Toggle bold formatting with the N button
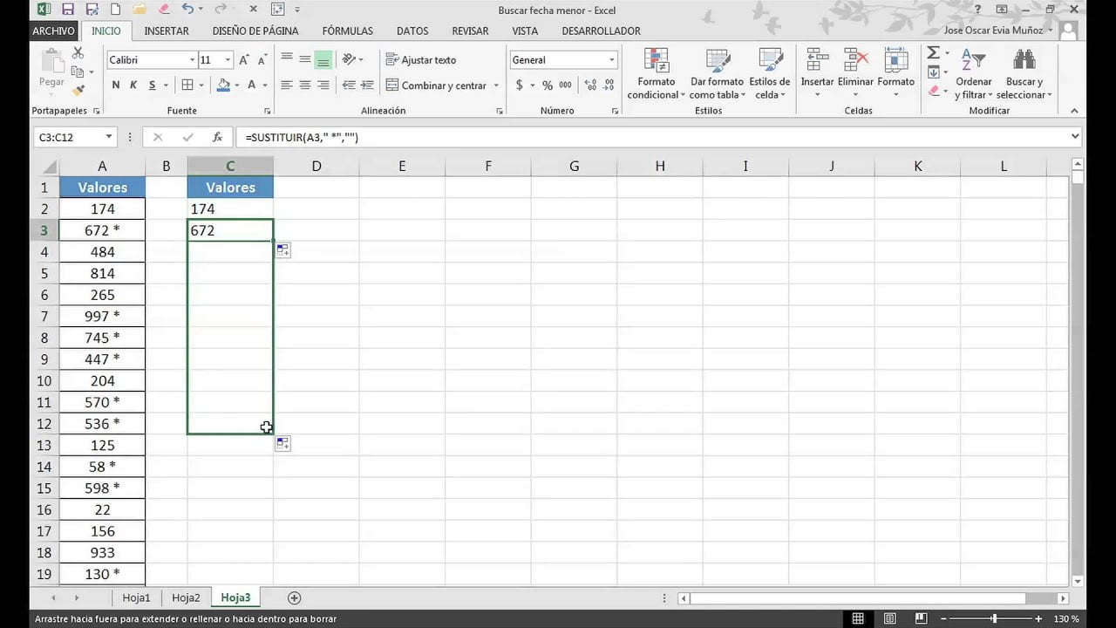The height and width of the screenshot is (628, 1116). (116, 85)
